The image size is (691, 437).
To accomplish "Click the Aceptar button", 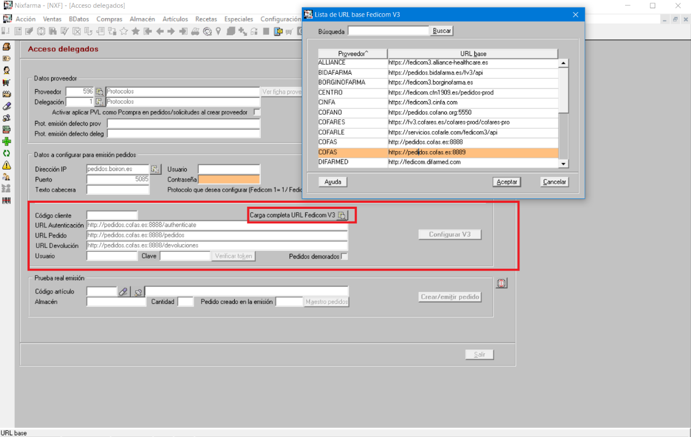I will 507,182.
